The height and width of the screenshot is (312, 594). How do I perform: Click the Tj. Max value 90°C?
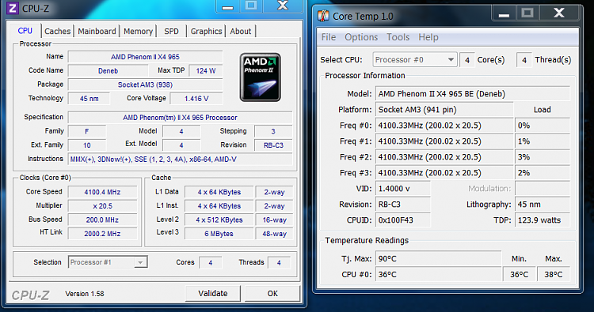[438, 259]
